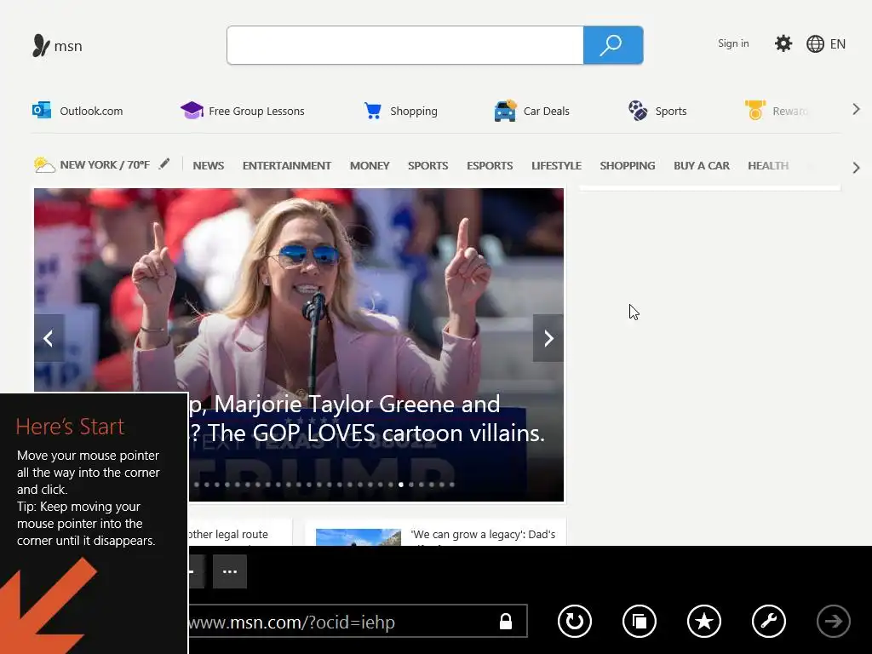
Task: Open the Marjorie Taylor Greene headline
Action: pos(367,419)
